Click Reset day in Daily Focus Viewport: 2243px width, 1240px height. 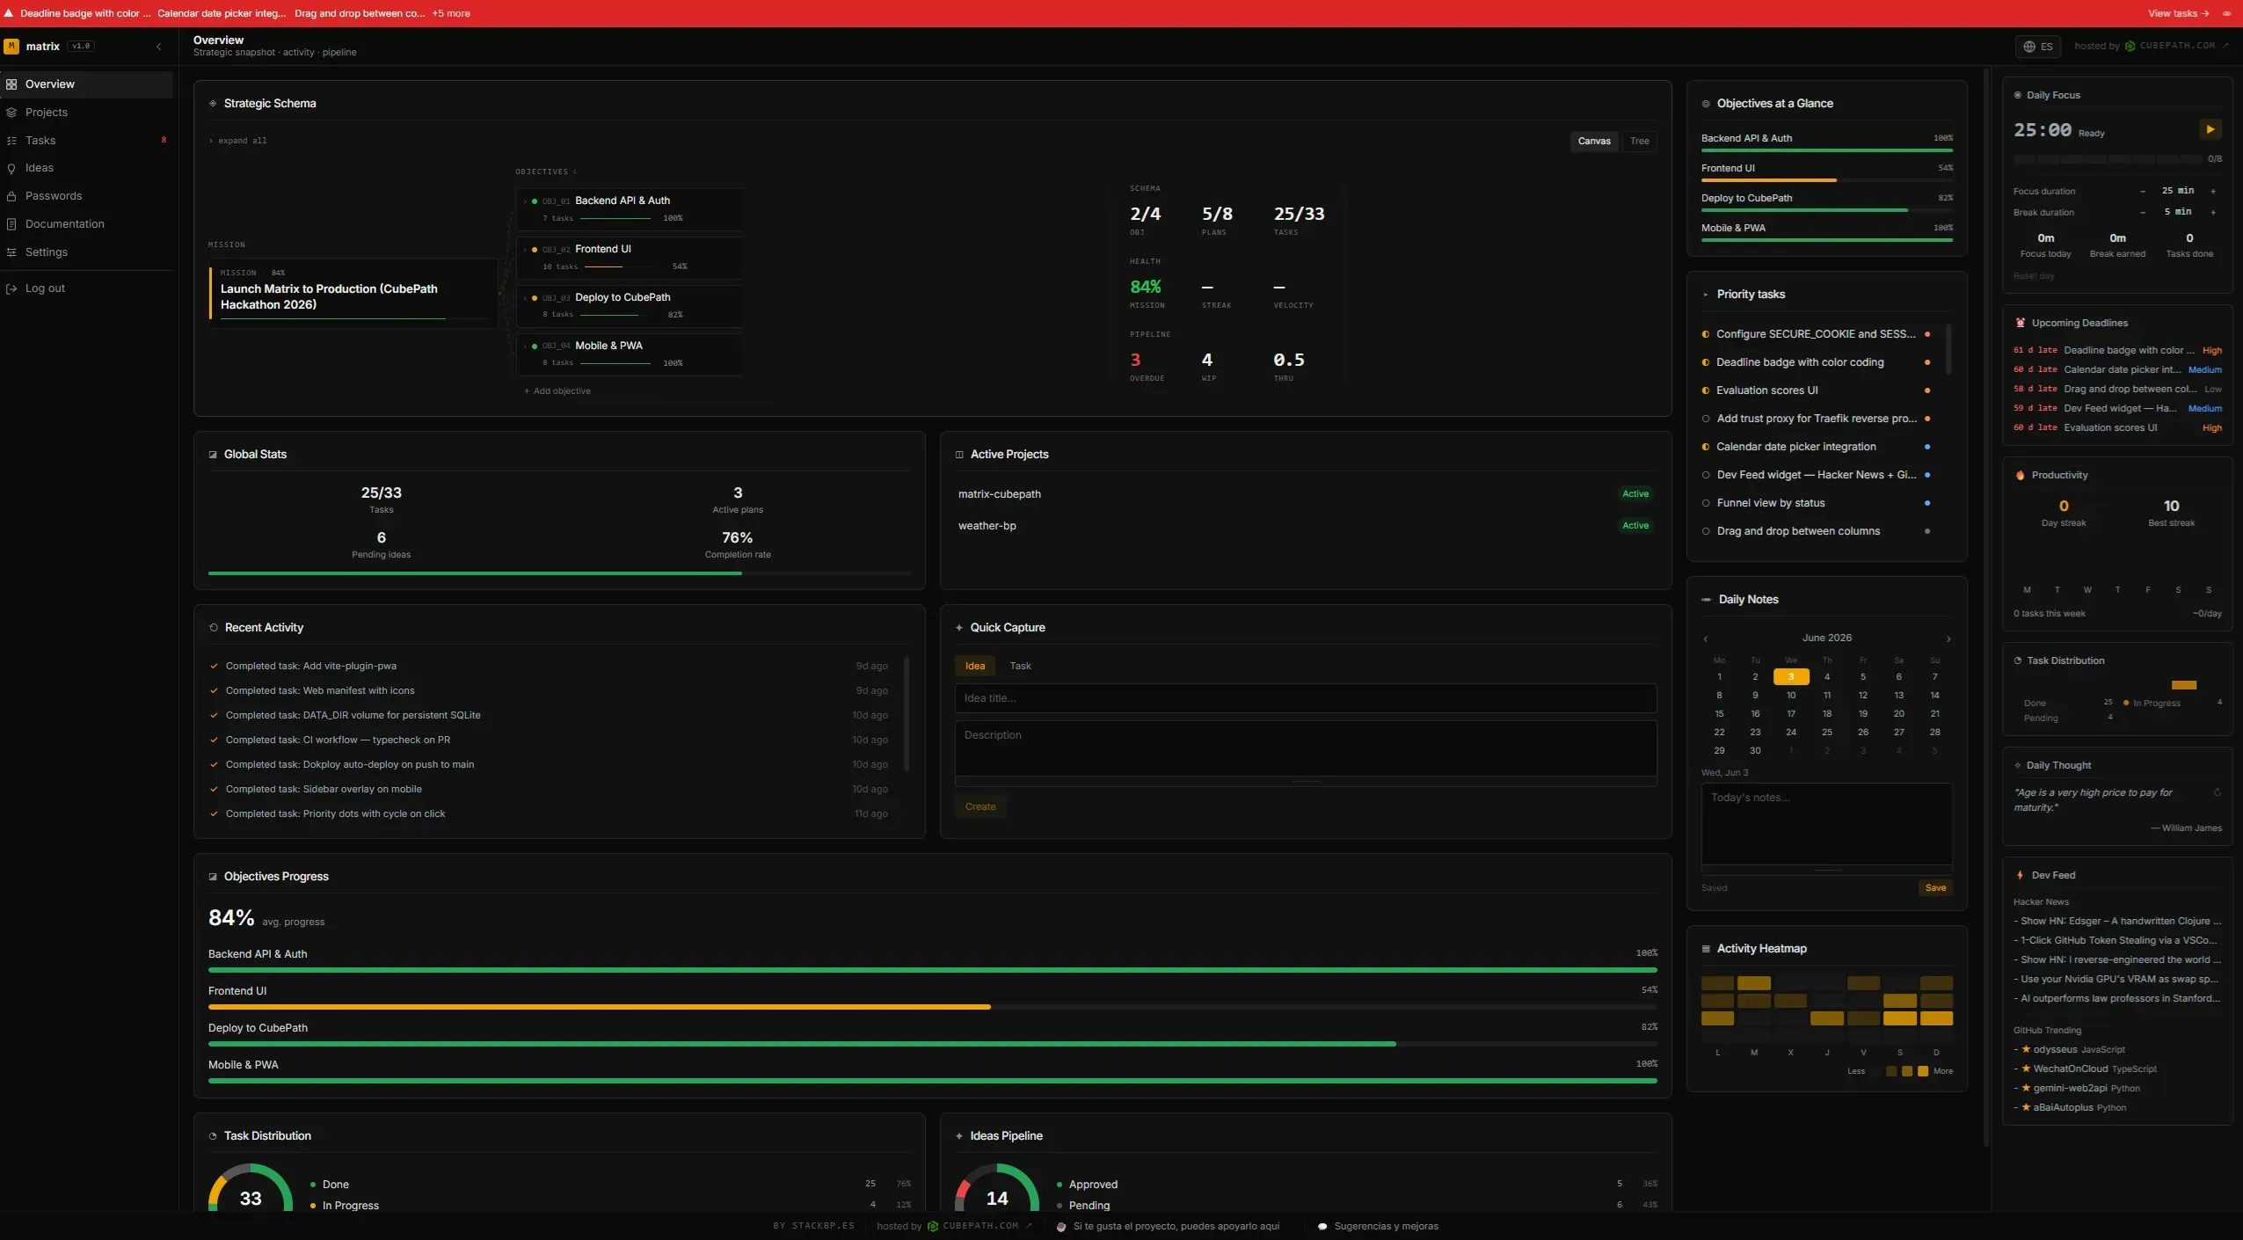point(2034,276)
